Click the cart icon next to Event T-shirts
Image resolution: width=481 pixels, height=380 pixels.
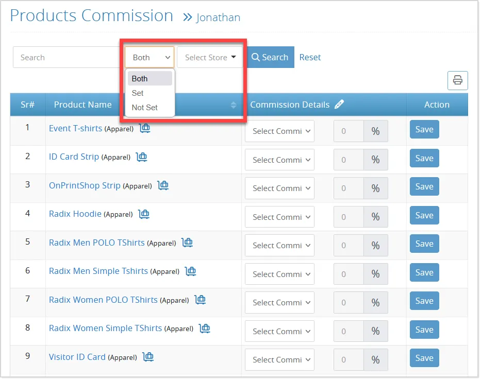click(145, 128)
